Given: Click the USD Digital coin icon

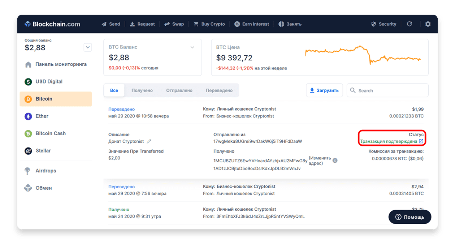Looking at the screenshot, I should coord(28,82).
